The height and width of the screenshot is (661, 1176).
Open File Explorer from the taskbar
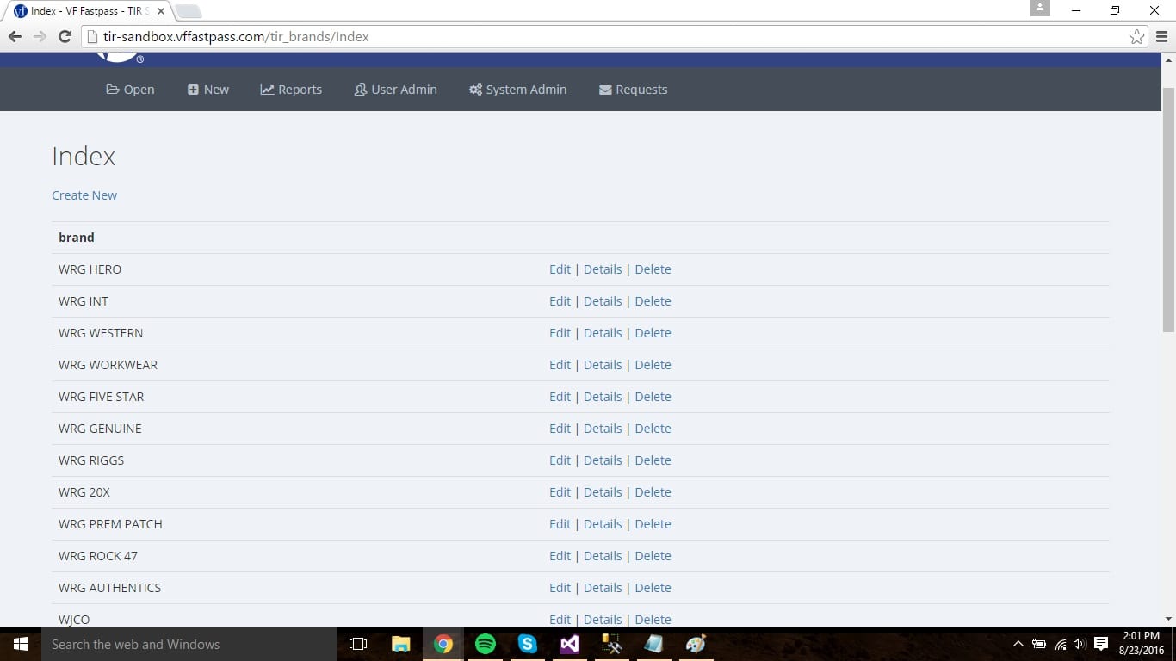401,644
